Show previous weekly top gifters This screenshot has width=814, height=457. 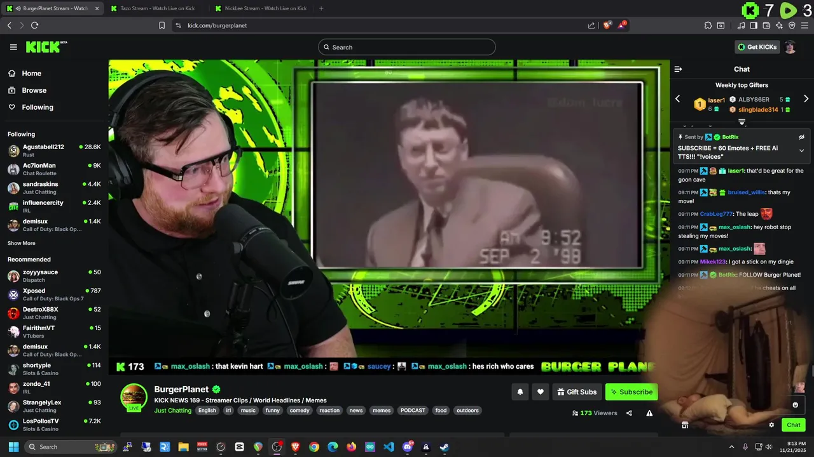pyautogui.click(x=677, y=99)
